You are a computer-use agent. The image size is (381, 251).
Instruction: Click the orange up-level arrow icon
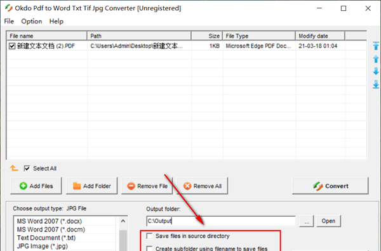(14, 168)
